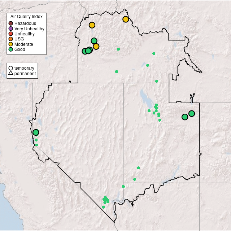
Task: Click the red Unhealthy legend swatch
Action: 11,34
